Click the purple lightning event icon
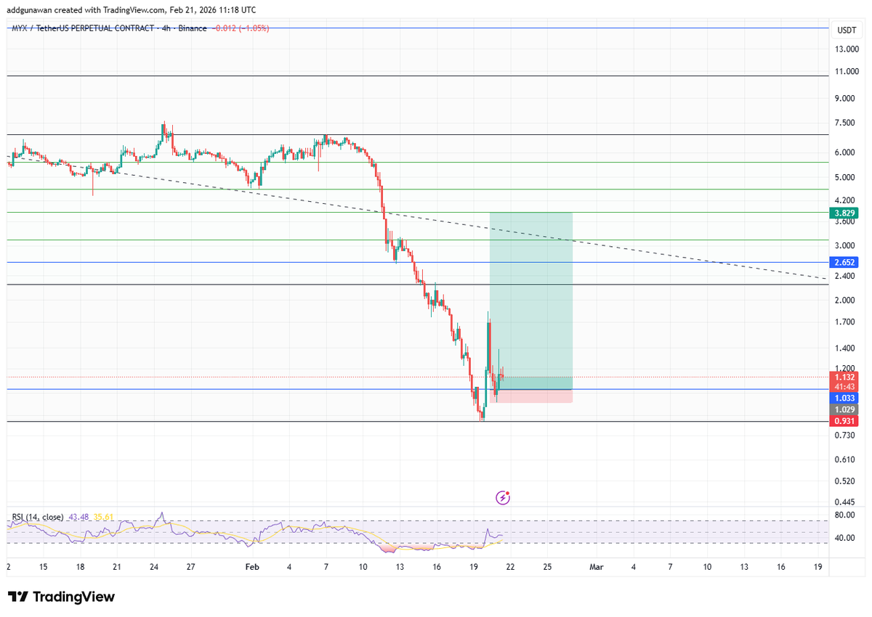This screenshot has height=617, width=872. click(x=502, y=497)
